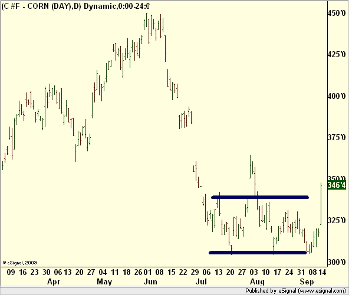Click the 425'0 price axis label
Image resolution: width=349 pixels, height=295 pixels.
click(x=337, y=54)
